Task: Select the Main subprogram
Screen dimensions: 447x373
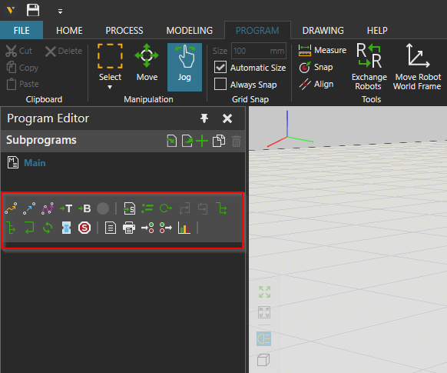Action: coord(35,163)
